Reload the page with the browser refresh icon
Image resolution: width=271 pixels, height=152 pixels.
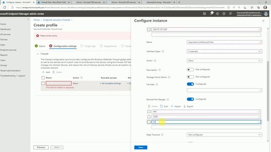[5, 8]
